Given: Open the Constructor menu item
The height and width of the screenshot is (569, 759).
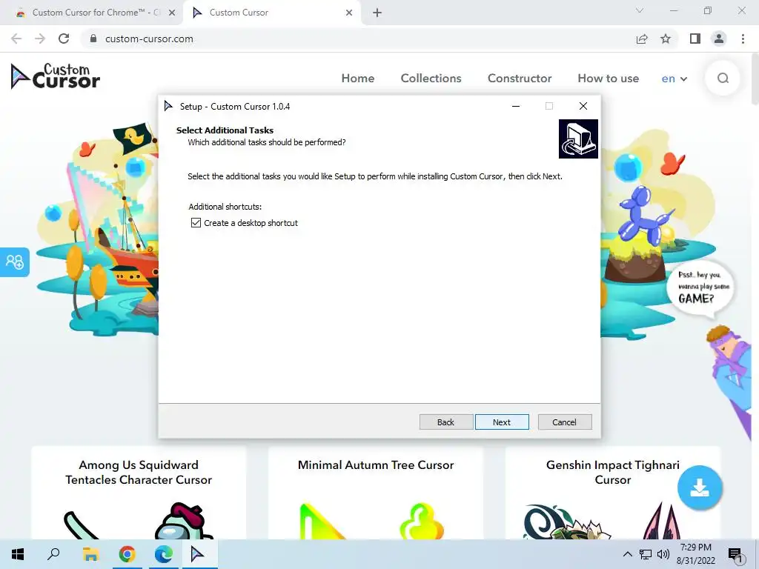Looking at the screenshot, I should pyautogui.click(x=520, y=79).
